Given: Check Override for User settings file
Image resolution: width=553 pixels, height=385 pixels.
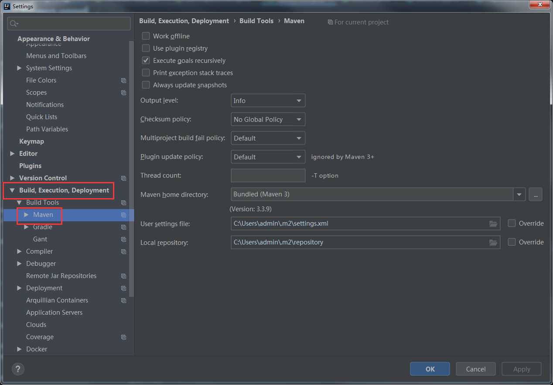Looking at the screenshot, I should tap(512, 223).
